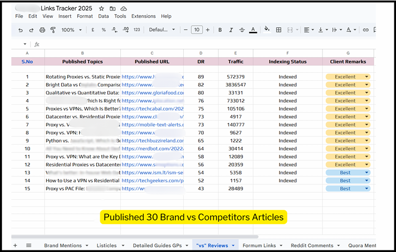Open the Extensions menu
Viewport: 396px width, 252px height.
coord(143,16)
